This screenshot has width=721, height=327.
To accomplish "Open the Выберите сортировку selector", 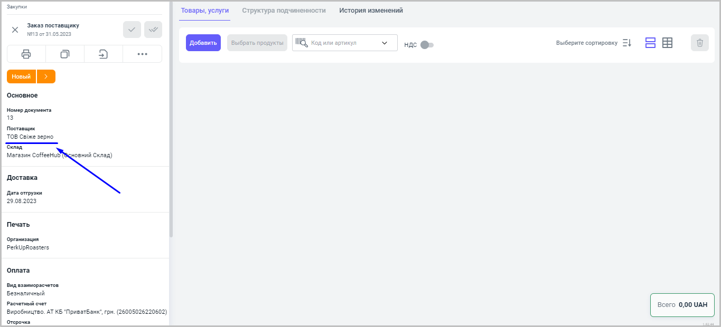I will [586, 43].
